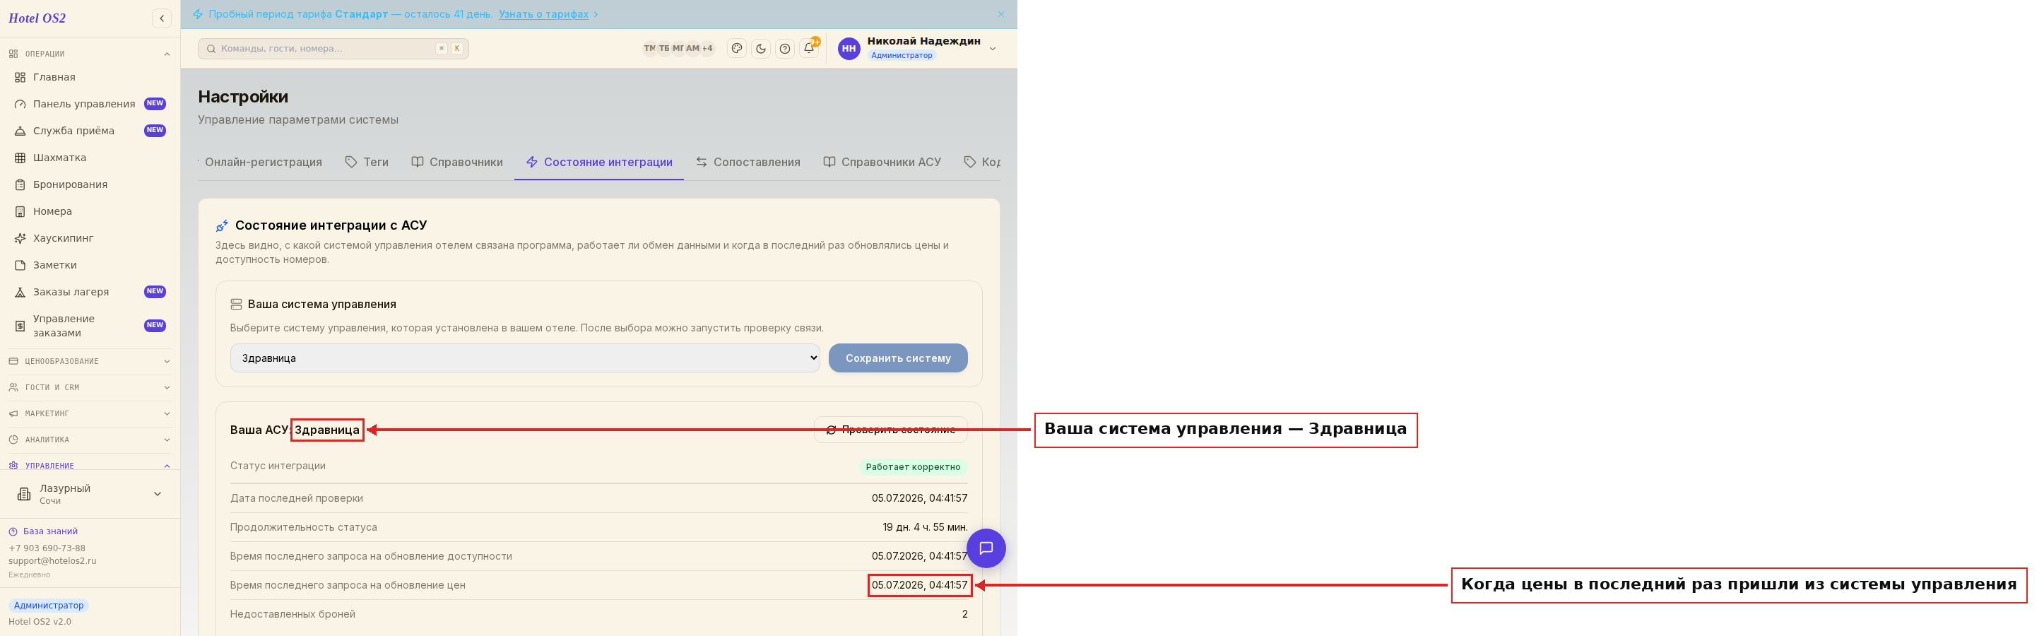Viewport: 2044px width, 636px height.
Task: Click the TM team member avatar
Action: tap(650, 49)
